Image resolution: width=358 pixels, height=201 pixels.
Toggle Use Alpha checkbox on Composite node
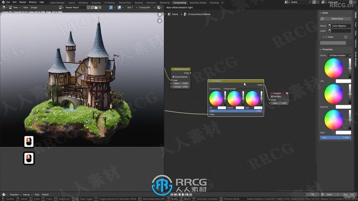pyautogui.click(x=272, y=96)
